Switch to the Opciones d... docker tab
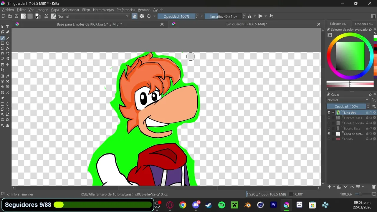Image resolution: width=377 pixels, height=212 pixels. pyautogui.click(x=364, y=24)
